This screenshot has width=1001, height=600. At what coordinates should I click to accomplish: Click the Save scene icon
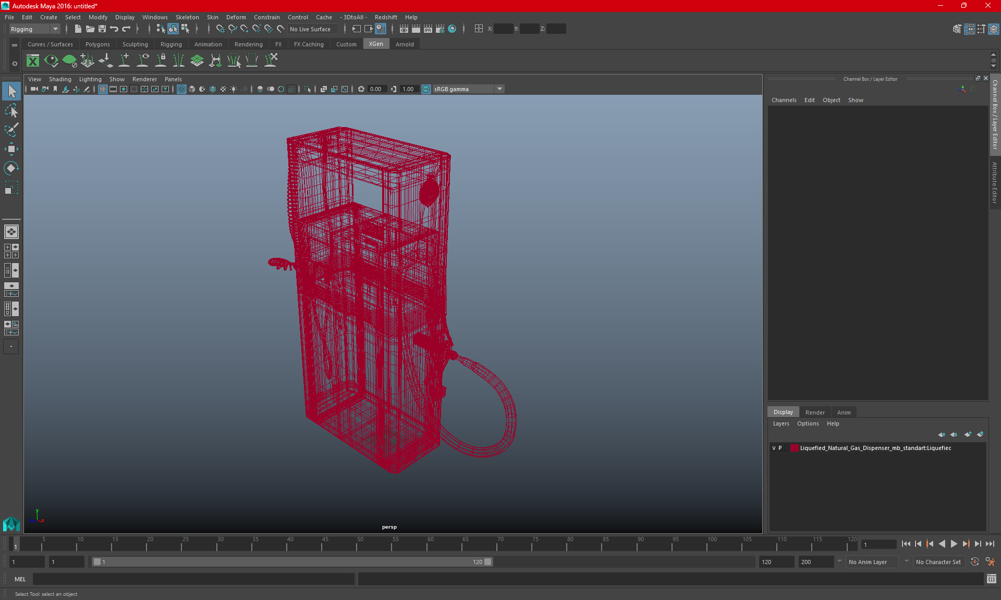102,29
